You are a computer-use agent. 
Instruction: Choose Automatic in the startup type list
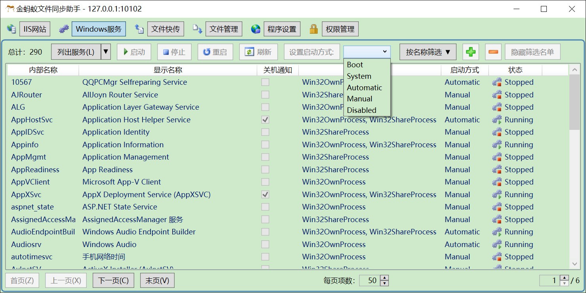pos(364,88)
